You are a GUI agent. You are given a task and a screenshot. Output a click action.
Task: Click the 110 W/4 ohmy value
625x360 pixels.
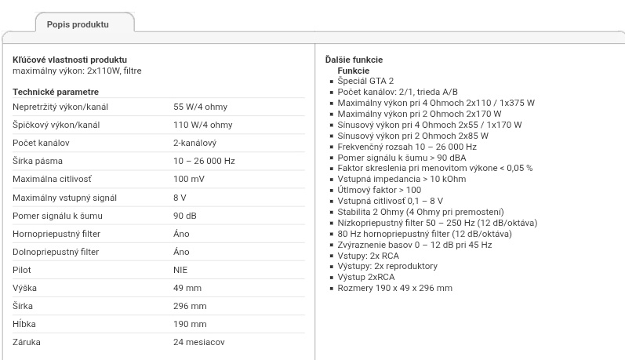click(x=202, y=125)
